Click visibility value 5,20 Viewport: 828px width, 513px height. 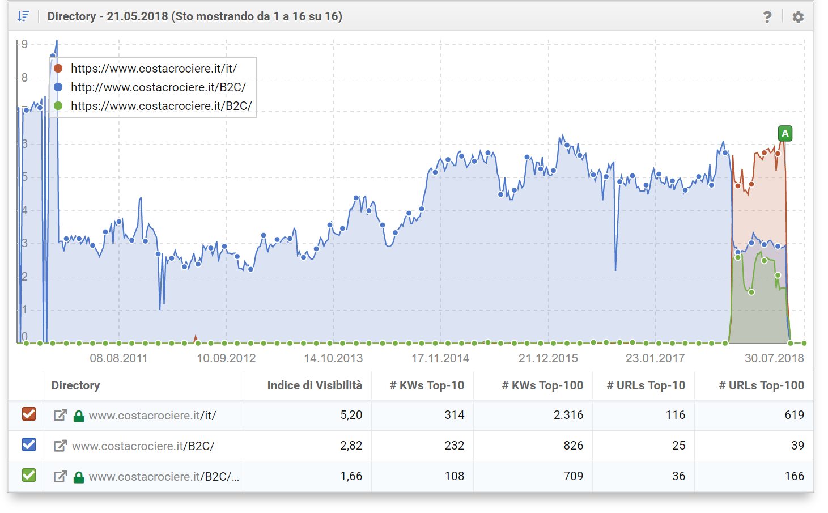click(x=351, y=415)
